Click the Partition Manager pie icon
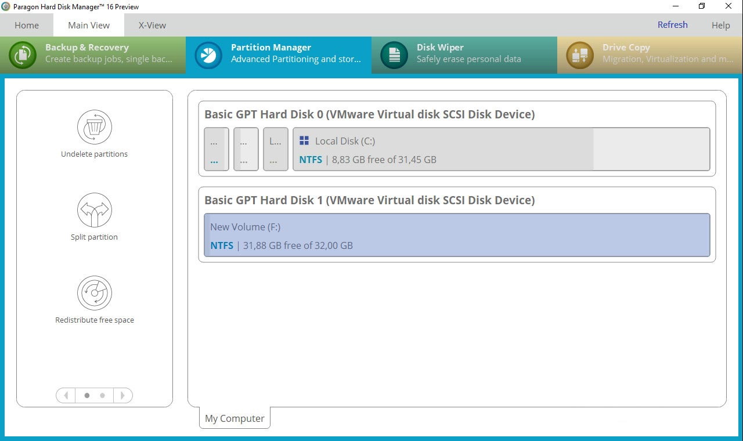This screenshot has width=743, height=441. [208, 55]
